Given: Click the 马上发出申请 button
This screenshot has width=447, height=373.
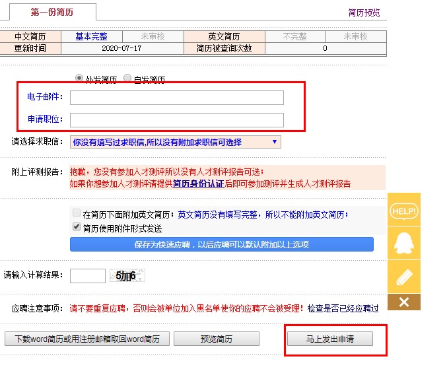Looking at the screenshot, I should (330, 339).
